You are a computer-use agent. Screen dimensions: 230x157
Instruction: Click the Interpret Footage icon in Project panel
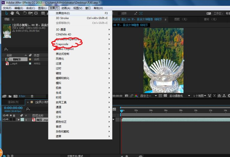(x=5, y=96)
